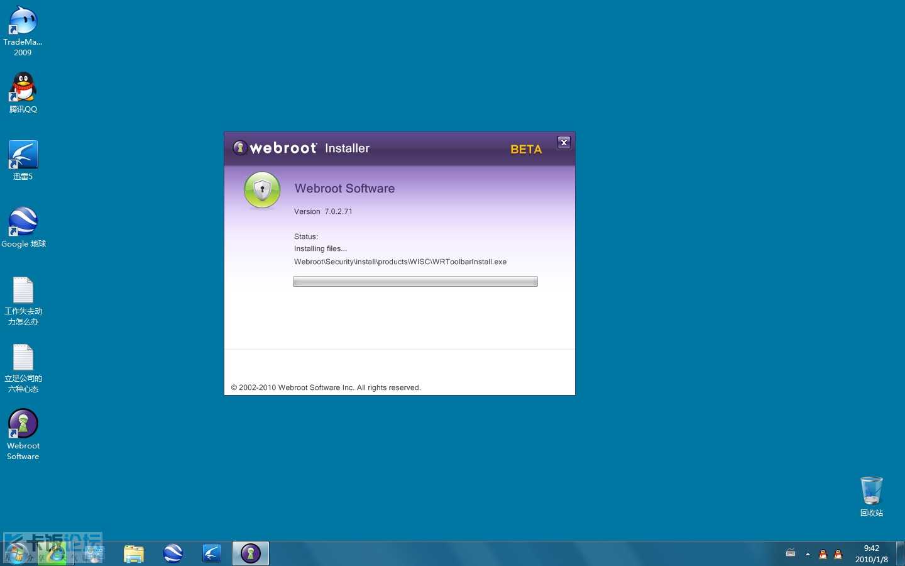Open the Windows Start menu orb
The height and width of the screenshot is (566, 905).
[17, 553]
